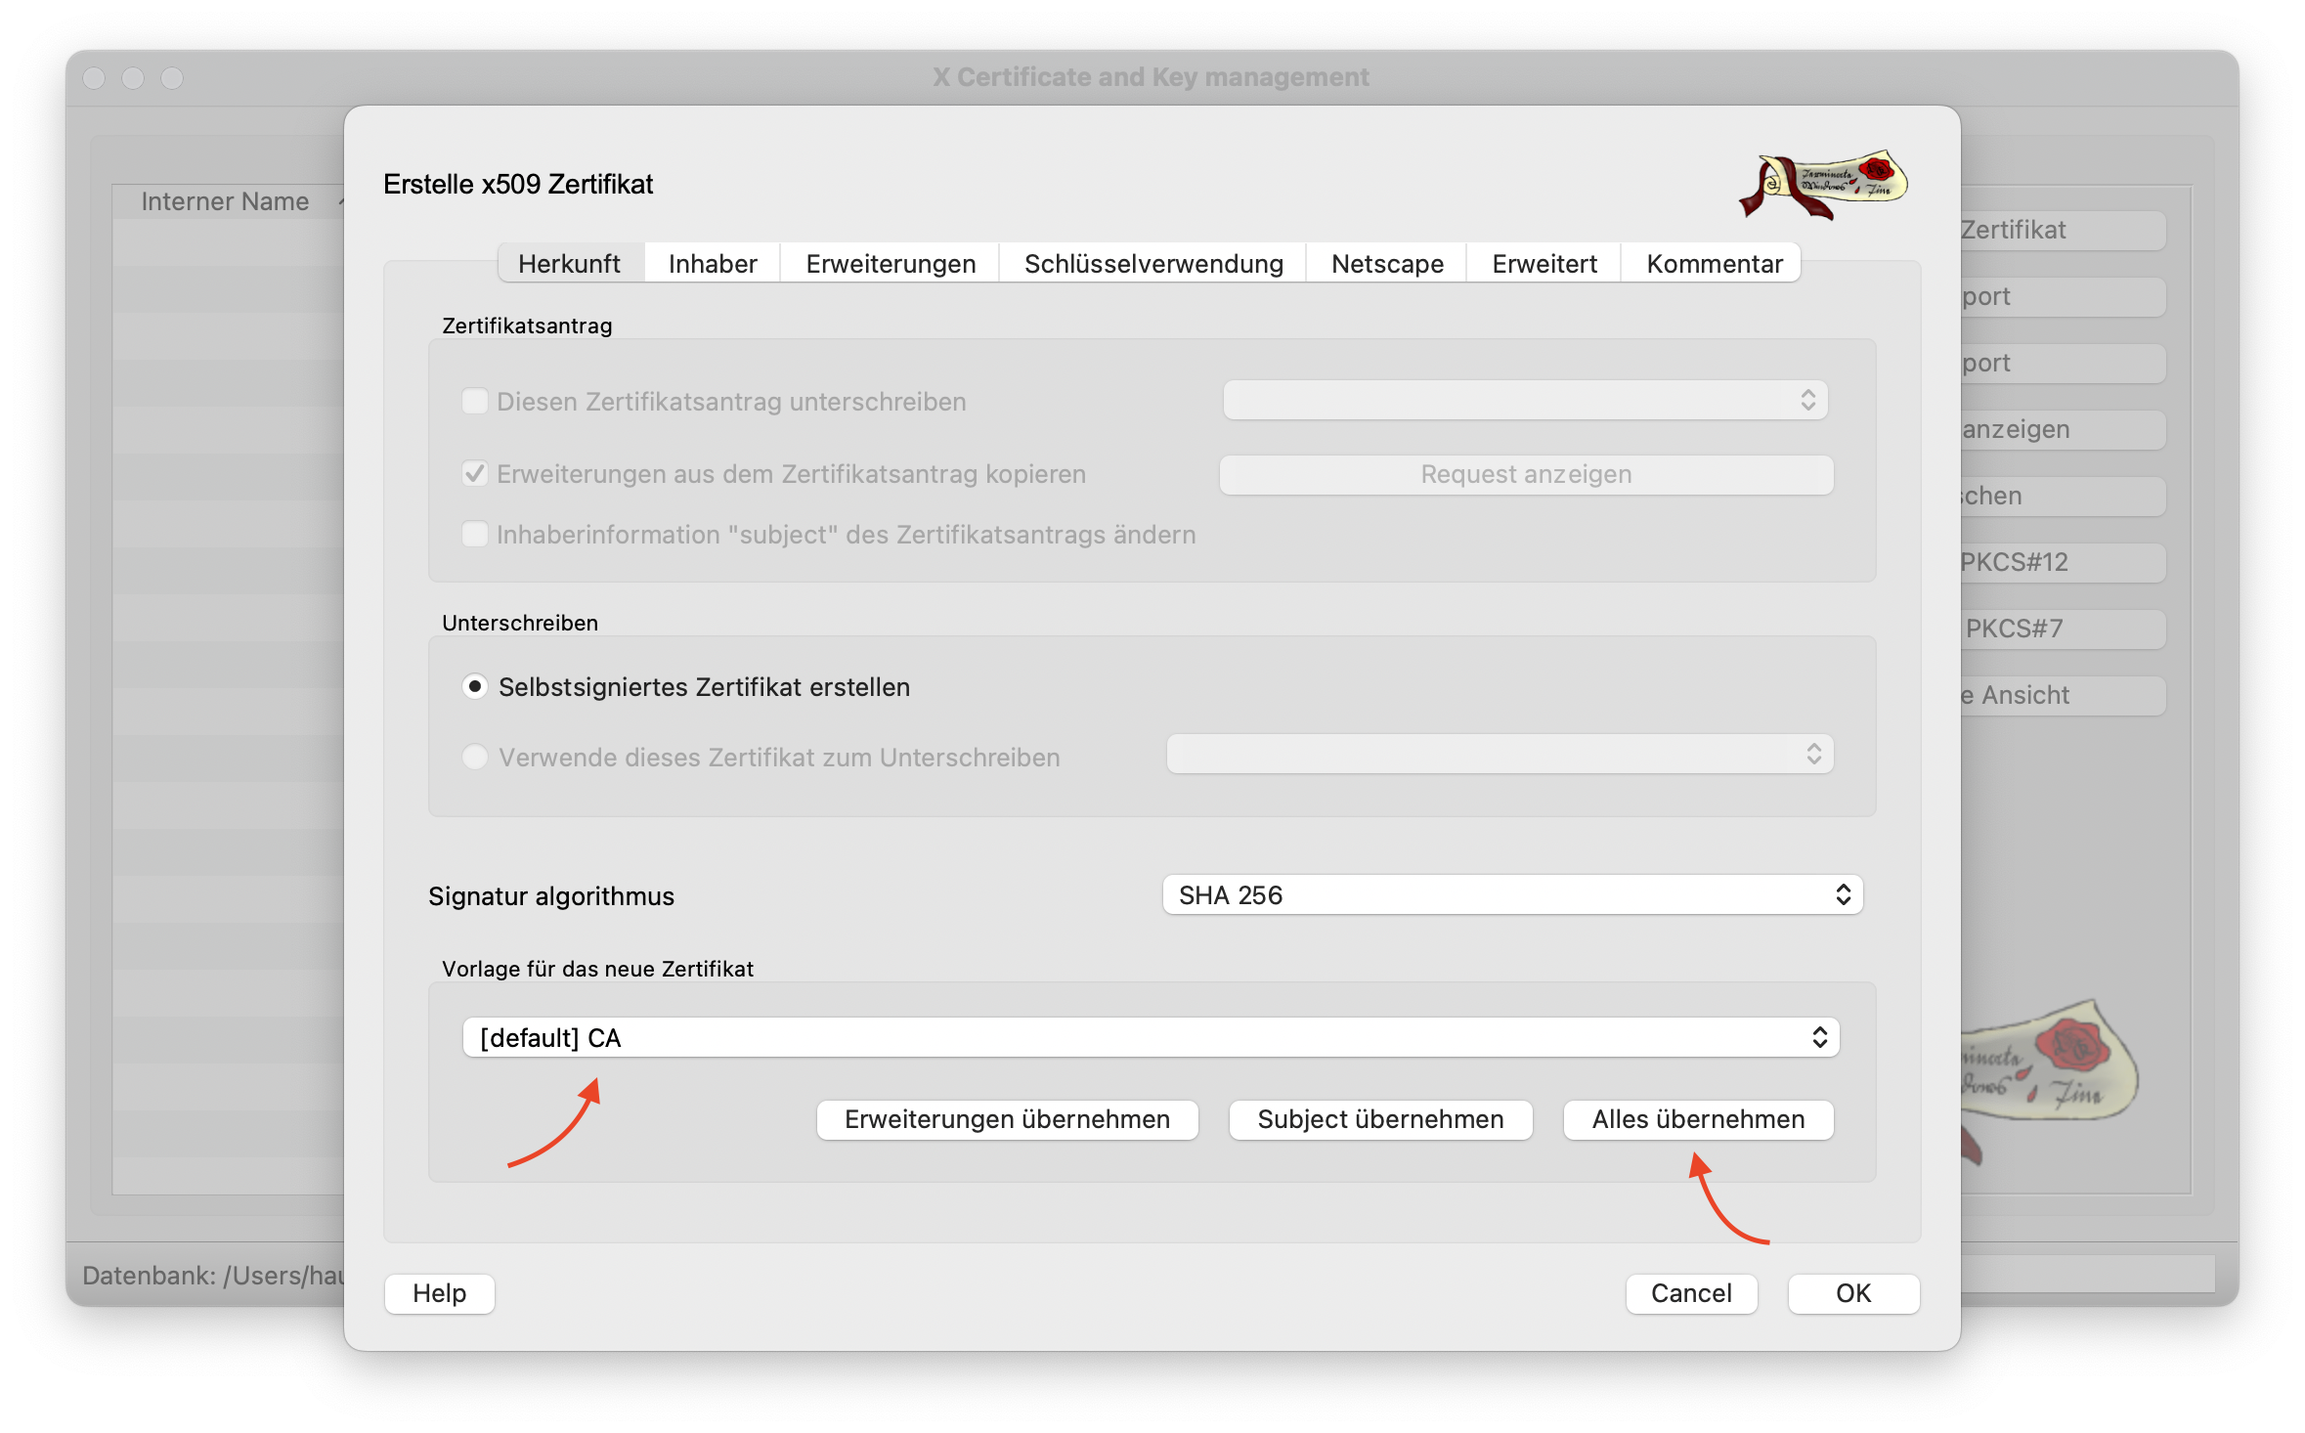Image resolution: width=2305 pixels, height=1433 pixels.
Task: Expand the signing certificate selection dropdown
Action: pos(1499,754)
